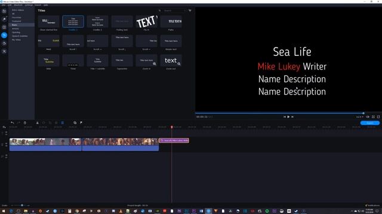This screenshot has width=382, height=214.
Task: Select the My titles category
Action: (16, 40)
